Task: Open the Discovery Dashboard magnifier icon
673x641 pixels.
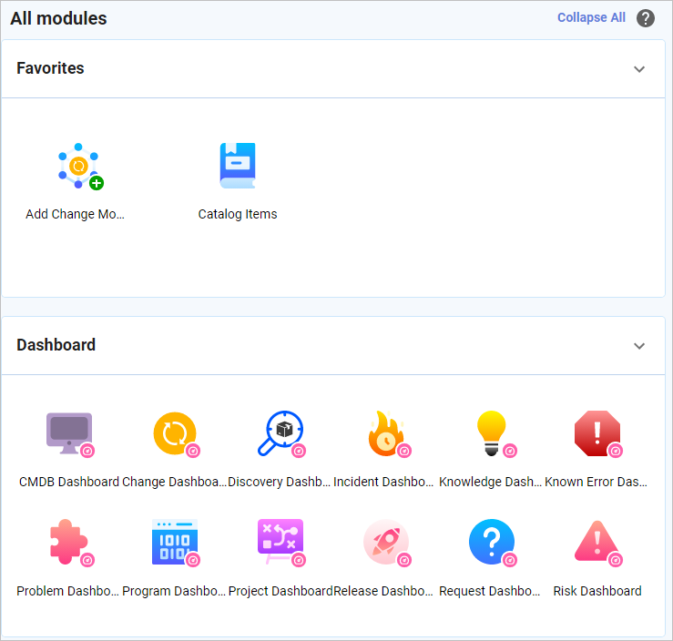Action: pos(280,432)
